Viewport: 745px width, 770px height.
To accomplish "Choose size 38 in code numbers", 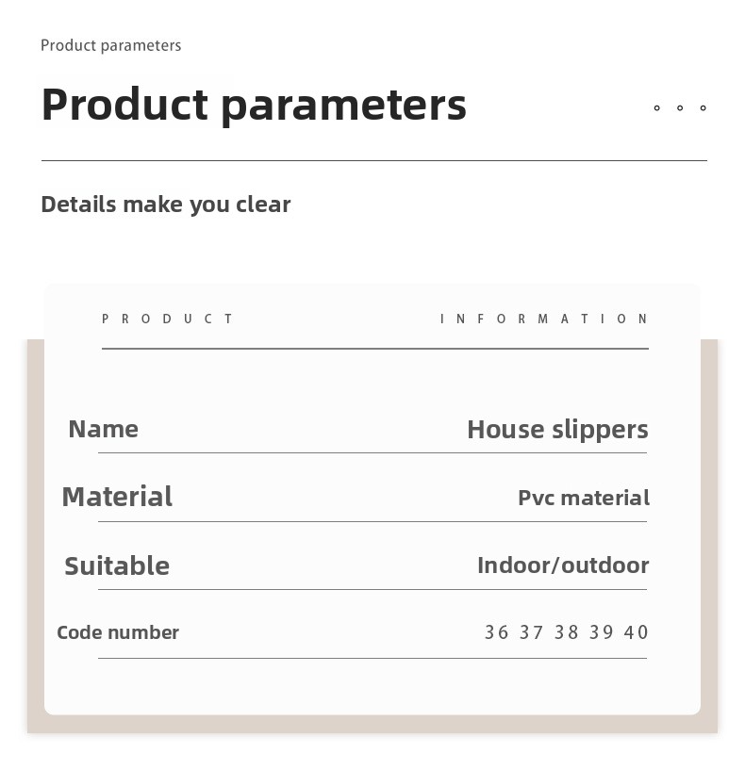I will point(567,632).
